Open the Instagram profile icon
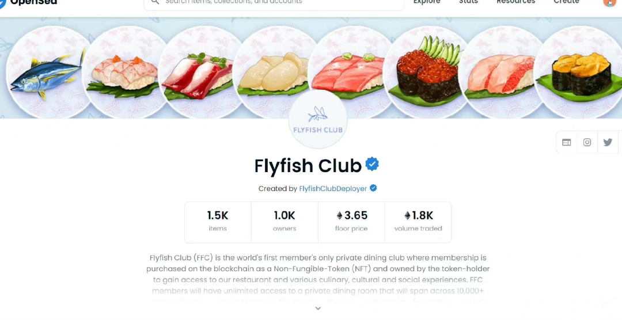The height and width of the screenshot is (320, 622). tap(587, 142)
